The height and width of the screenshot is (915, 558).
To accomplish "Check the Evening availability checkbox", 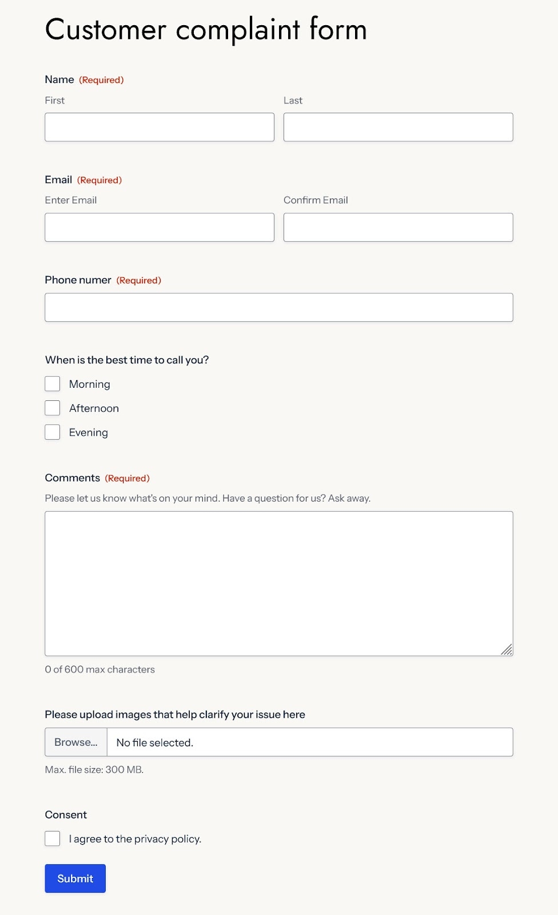I will pyautogui.click(x=52, y=432).
